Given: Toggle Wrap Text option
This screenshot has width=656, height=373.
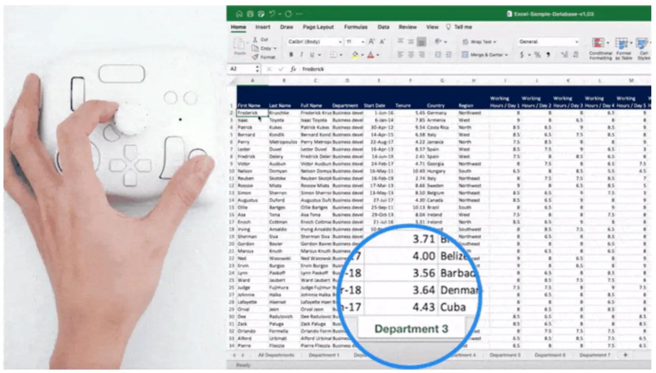Looking at the screenshot, I should pos(479,42).
